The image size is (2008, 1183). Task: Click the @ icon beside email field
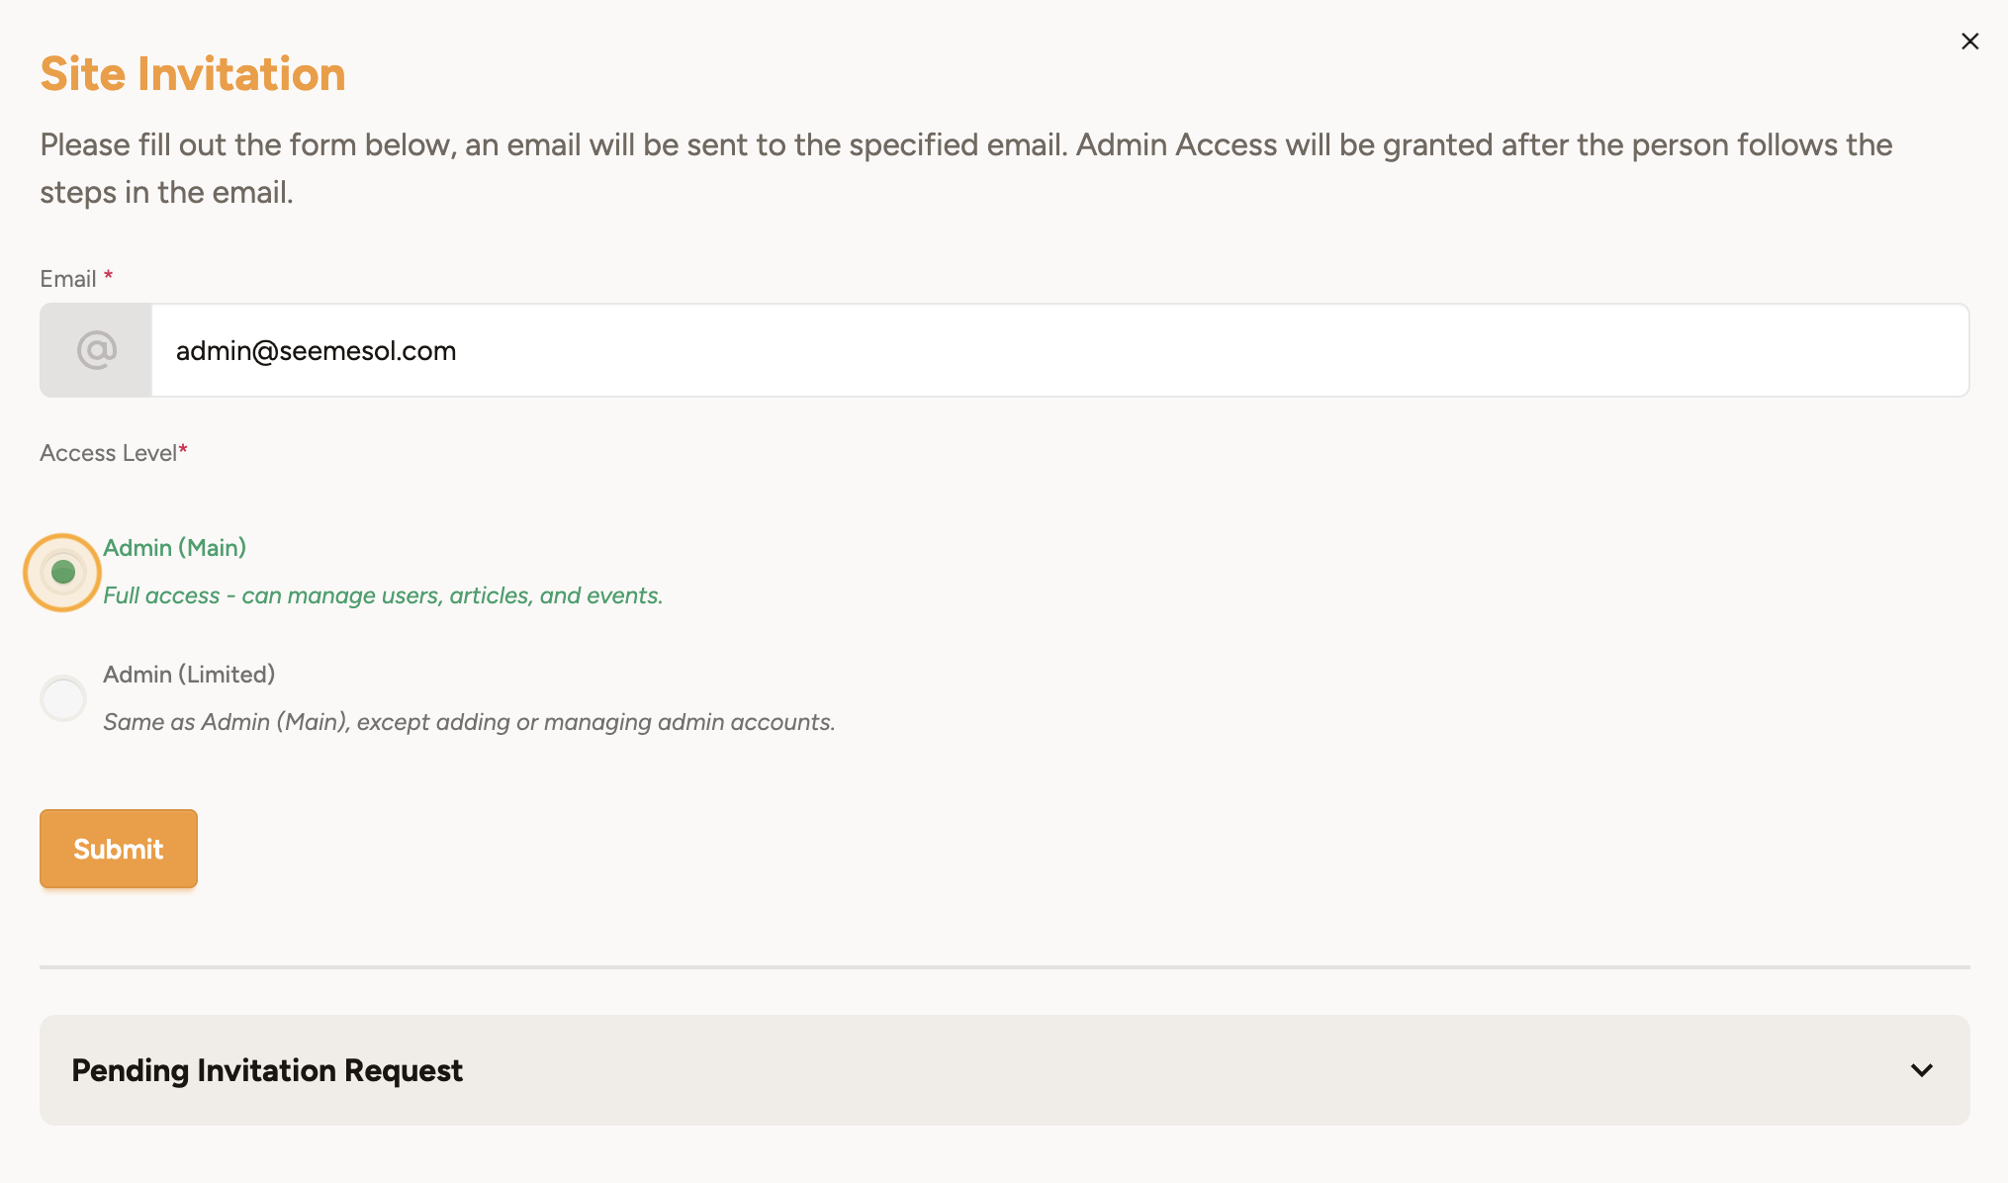click(96, 350)
